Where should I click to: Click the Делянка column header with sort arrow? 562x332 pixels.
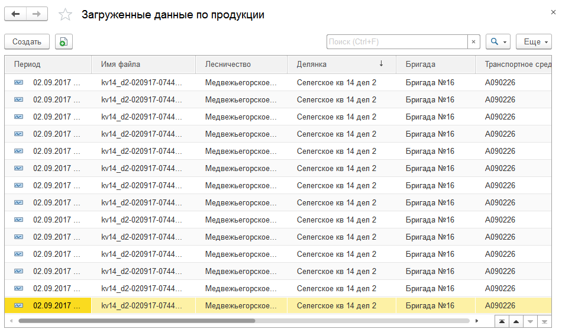coord(341,65)
